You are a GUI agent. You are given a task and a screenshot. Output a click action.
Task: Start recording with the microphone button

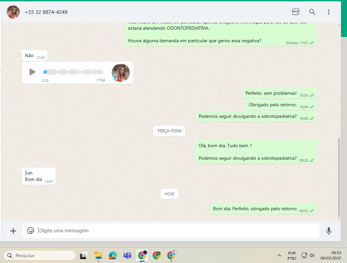point(328,231)
